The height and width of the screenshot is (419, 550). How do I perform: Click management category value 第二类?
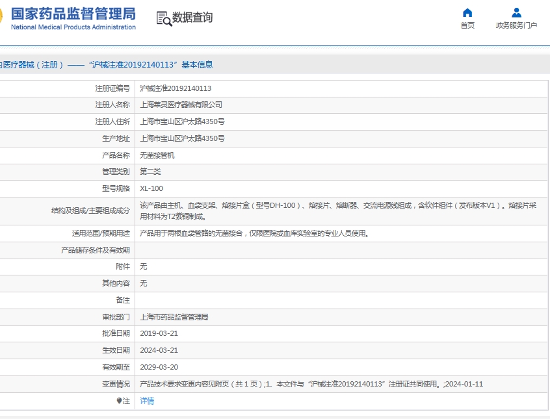tap(150, 171)
